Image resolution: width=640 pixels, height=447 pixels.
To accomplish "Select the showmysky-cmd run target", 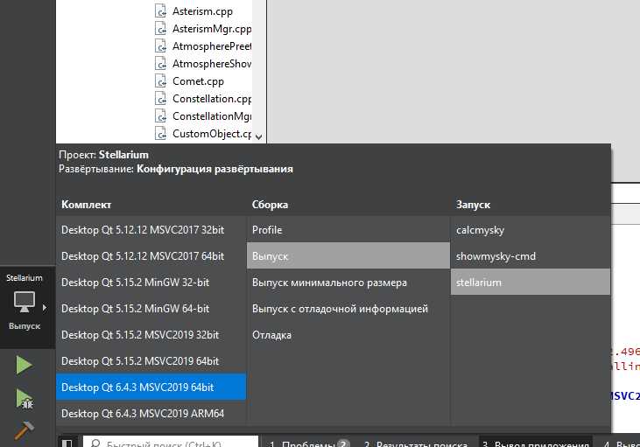I will pos(531,256).
